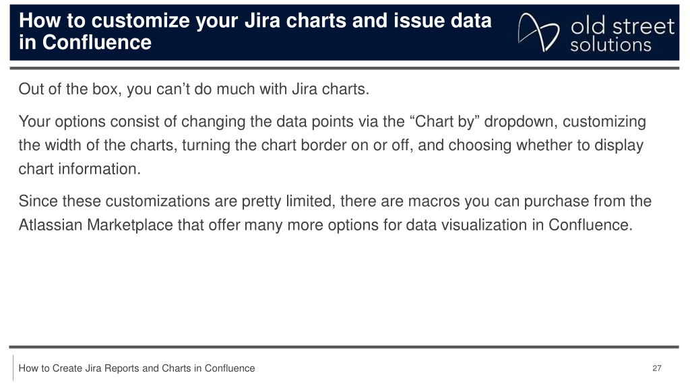Click "turning the chart border on or off"
This screenshot has width=690, height=388.
tap(297, 145)
